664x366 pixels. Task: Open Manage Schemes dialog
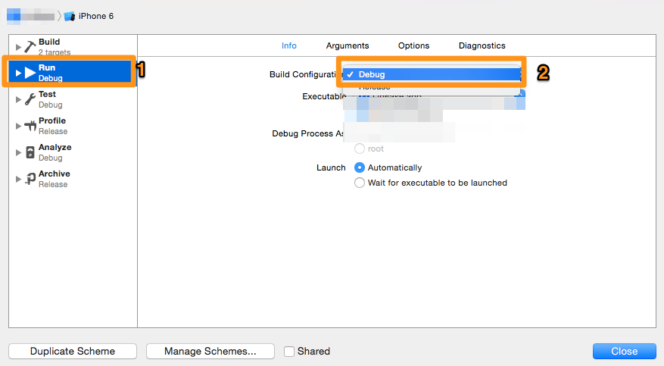210,351
